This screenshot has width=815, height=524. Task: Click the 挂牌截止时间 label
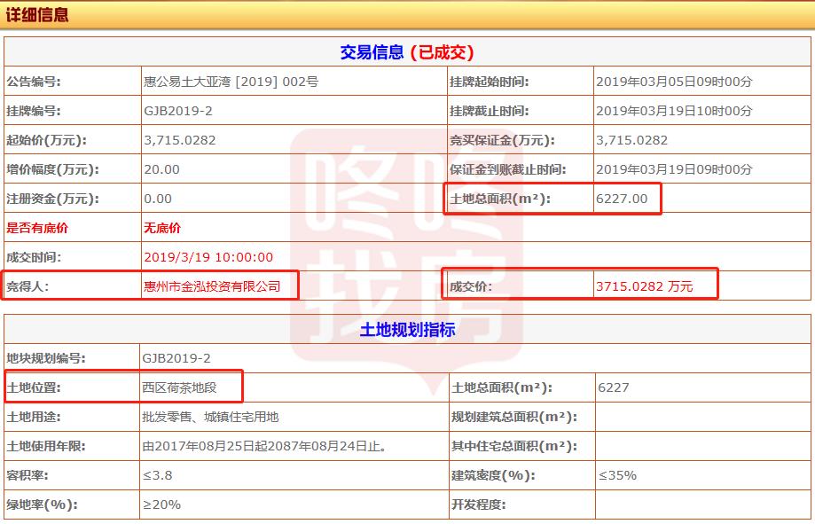pos(490,111)
